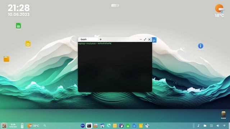The image size is (230, 129).
Task: Open the orange calculator-style grid dock icon
Action: tap(96, 126)
